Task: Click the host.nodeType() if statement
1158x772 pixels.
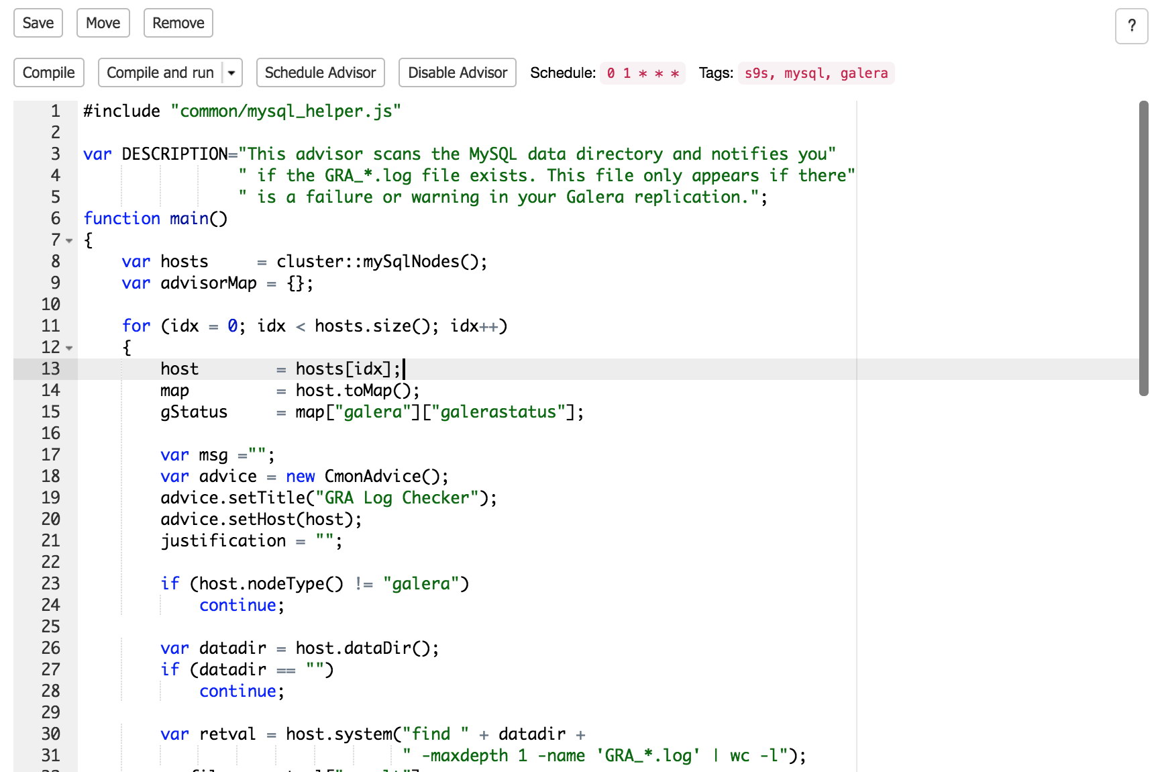Action: click(x=315, y=583)
